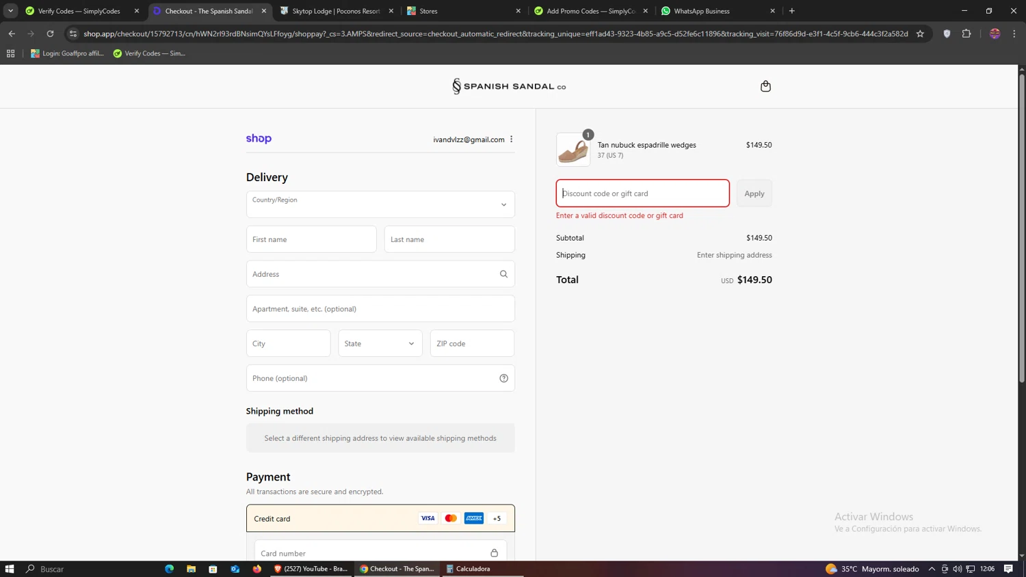Show hidden system tray icons

(x=932, y=569)
